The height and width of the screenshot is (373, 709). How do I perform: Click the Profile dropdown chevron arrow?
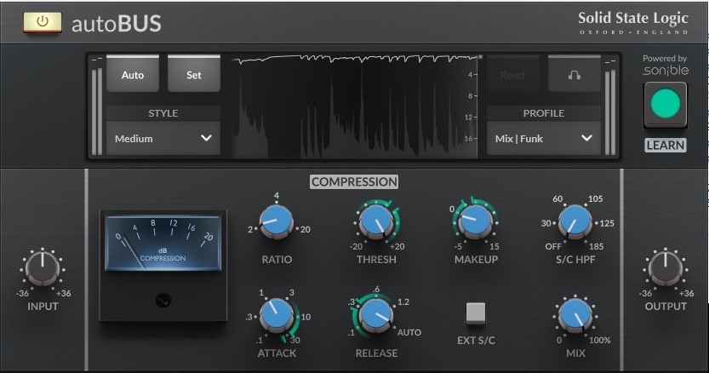(586, 138)
